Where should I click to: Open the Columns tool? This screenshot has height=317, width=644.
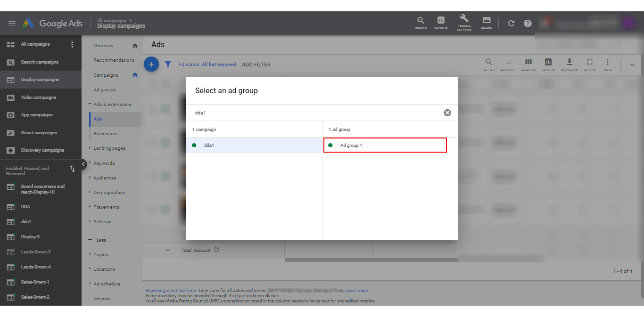[528, 65]
